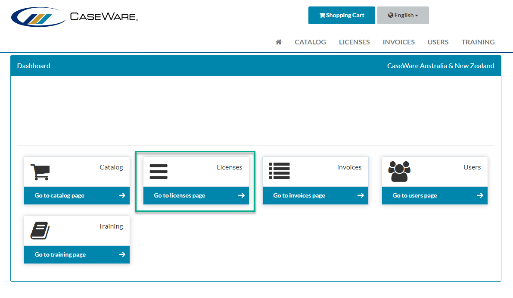Click the CaseWare logo
Image resolution: width=513 pixels, height=298 pixels.
(75, 17)
